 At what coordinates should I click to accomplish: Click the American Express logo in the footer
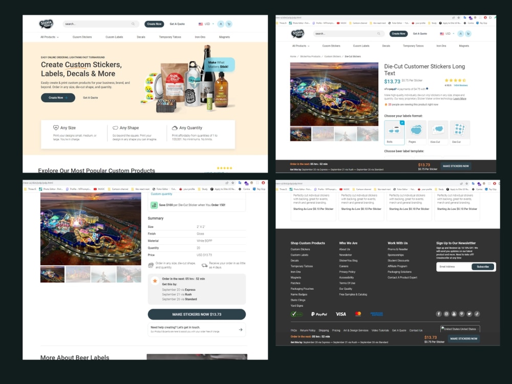[376, 314]
